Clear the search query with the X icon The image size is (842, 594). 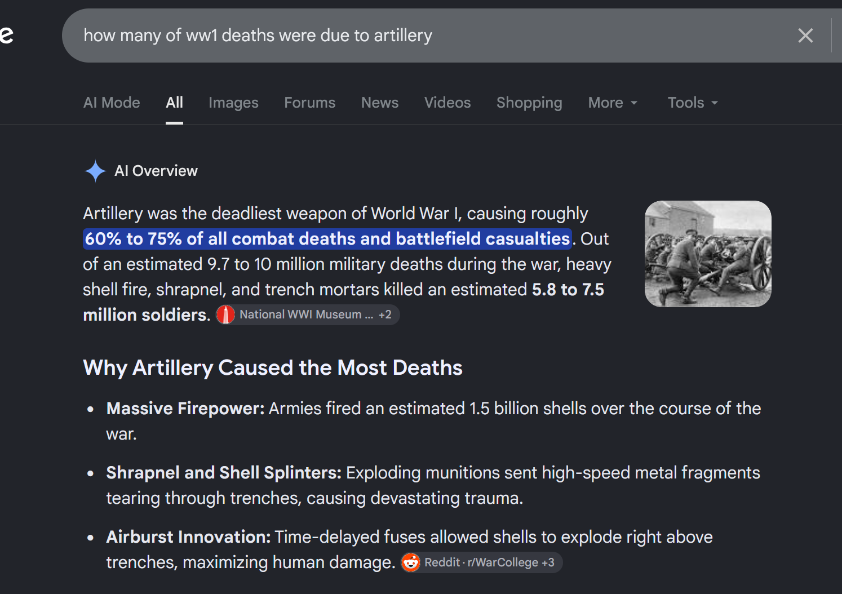pyautogui.click(x=805, y=36)
